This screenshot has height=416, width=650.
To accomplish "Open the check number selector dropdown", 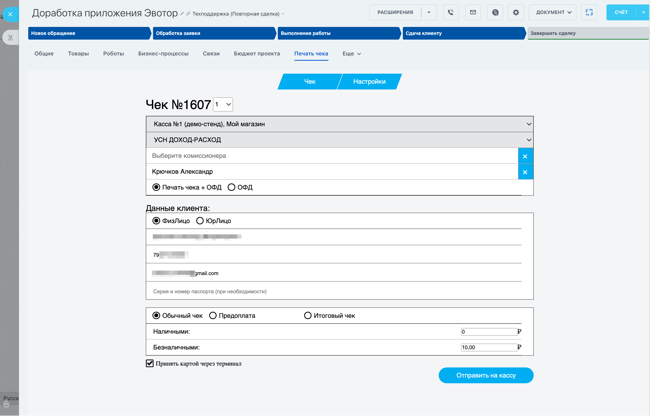I will (x=223, y=105).
